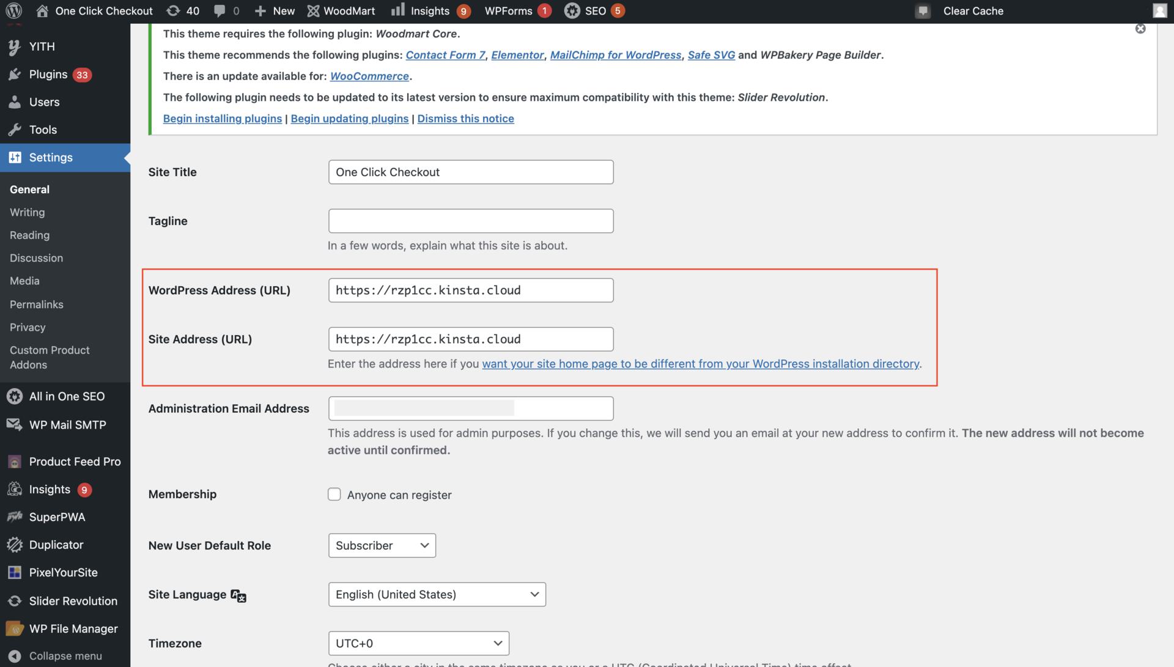Click the Plugins 33 updates badge

tap(82, 75)
